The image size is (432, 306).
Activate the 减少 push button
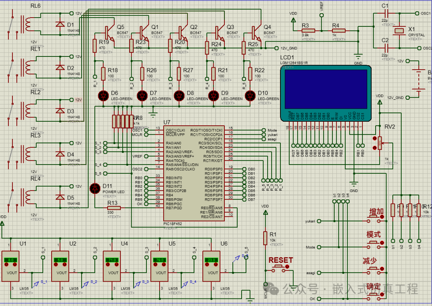click(382, 268)
